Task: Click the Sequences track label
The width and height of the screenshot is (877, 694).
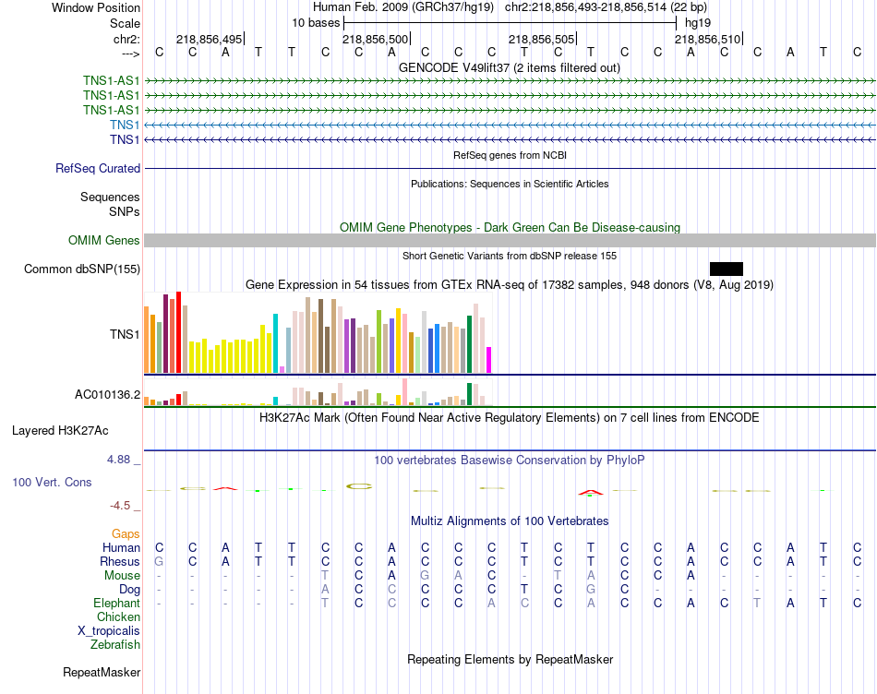Action: tap(110, 197)
